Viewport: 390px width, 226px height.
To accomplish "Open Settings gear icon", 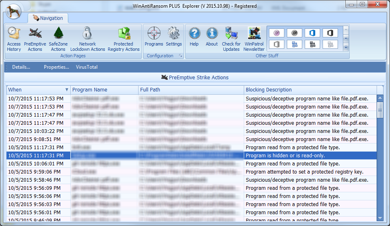I will (x=174, y=37).
